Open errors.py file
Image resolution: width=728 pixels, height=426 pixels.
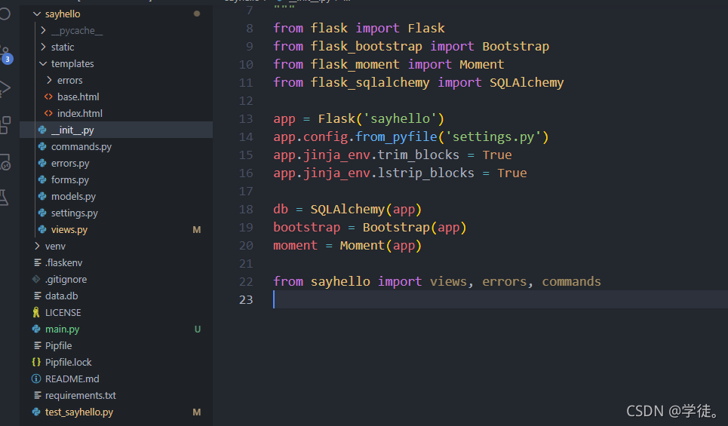(70, 164)
